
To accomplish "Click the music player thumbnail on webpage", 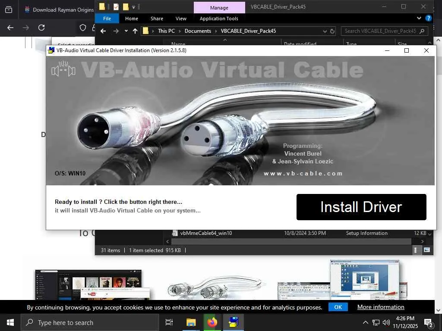I will pos(92,285).
